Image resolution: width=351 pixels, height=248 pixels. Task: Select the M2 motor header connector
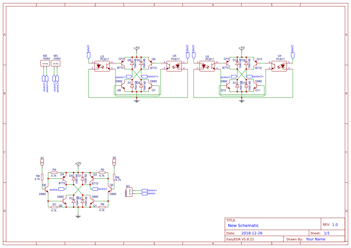45,62
